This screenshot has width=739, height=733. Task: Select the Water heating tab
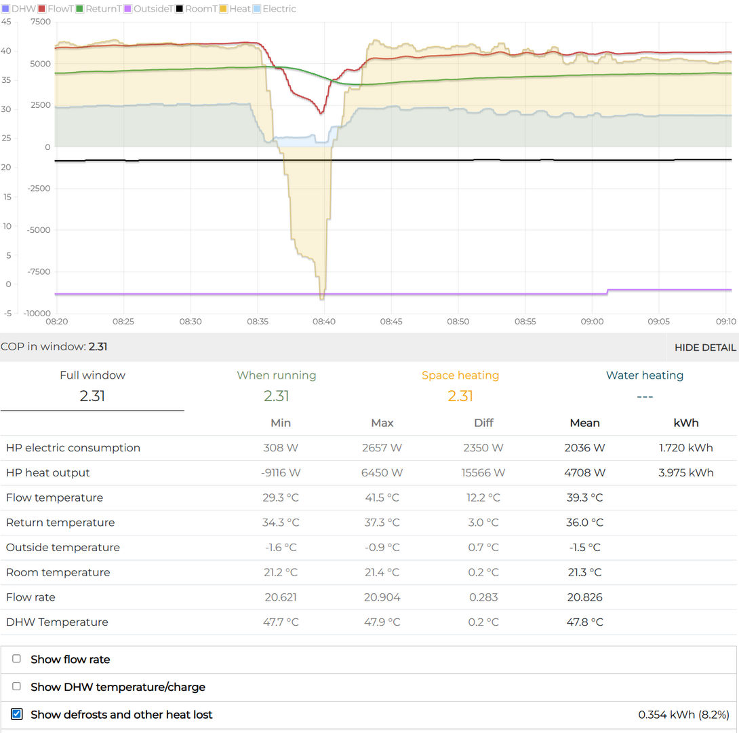644,386
